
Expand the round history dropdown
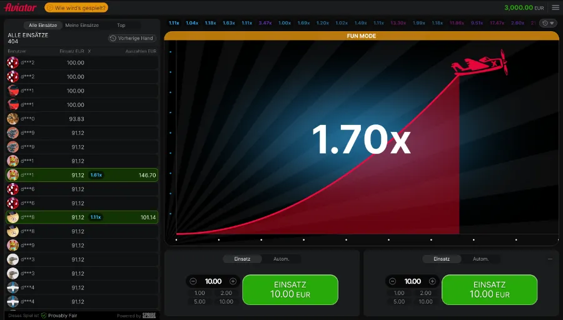pos(548,23)
